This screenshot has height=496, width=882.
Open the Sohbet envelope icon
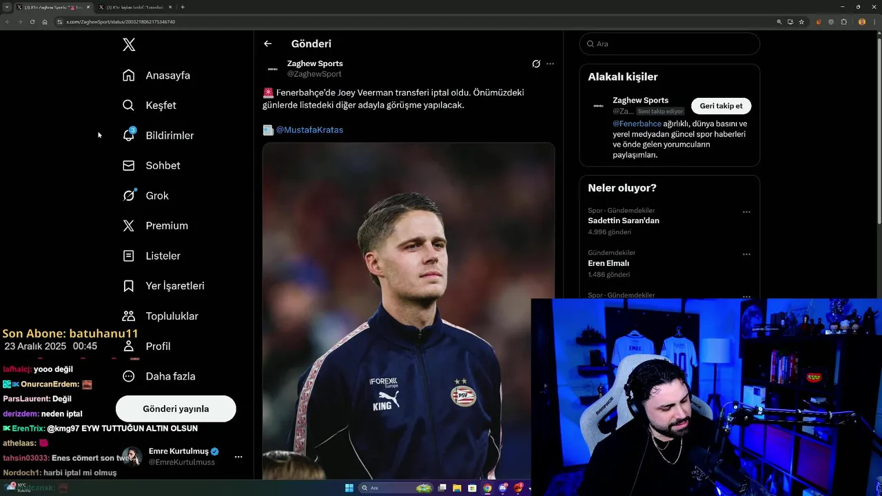[x=128, y=165]
